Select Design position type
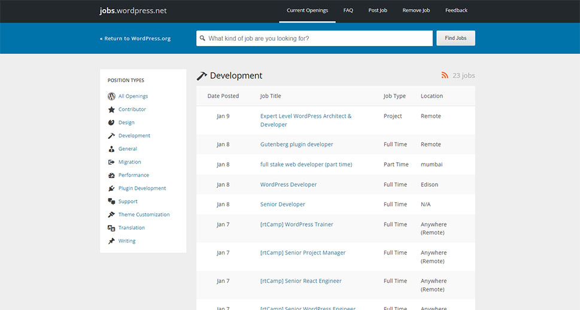The image size is (580, 310). coord(126,123)
